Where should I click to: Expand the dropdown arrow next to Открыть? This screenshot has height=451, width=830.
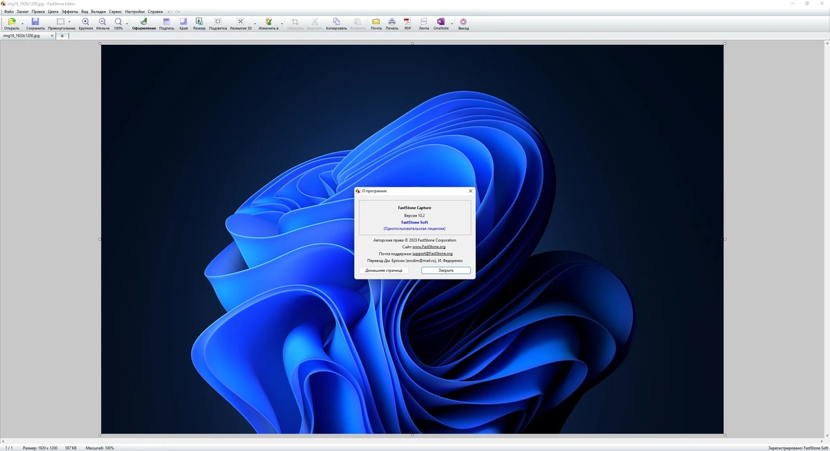(x=23, y=22)
